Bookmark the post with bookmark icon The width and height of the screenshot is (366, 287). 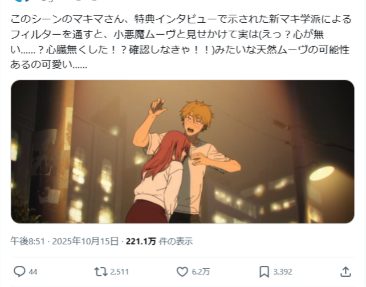click(x=264, y=272)
